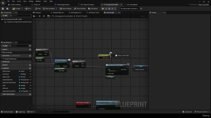Image resolution: width=211 pixels, height=118 pixels.
Task: Click the green Play button
Action: tap(103, 9)
